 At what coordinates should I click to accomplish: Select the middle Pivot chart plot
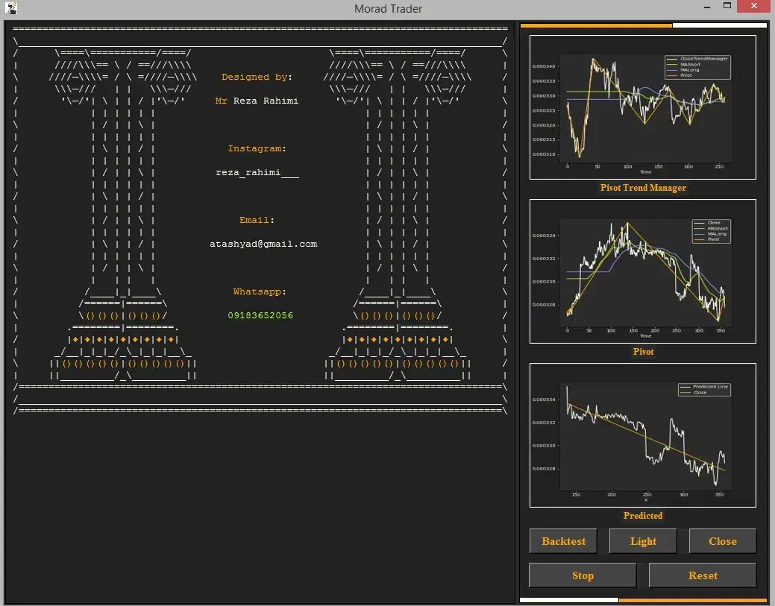pos(642,271)
